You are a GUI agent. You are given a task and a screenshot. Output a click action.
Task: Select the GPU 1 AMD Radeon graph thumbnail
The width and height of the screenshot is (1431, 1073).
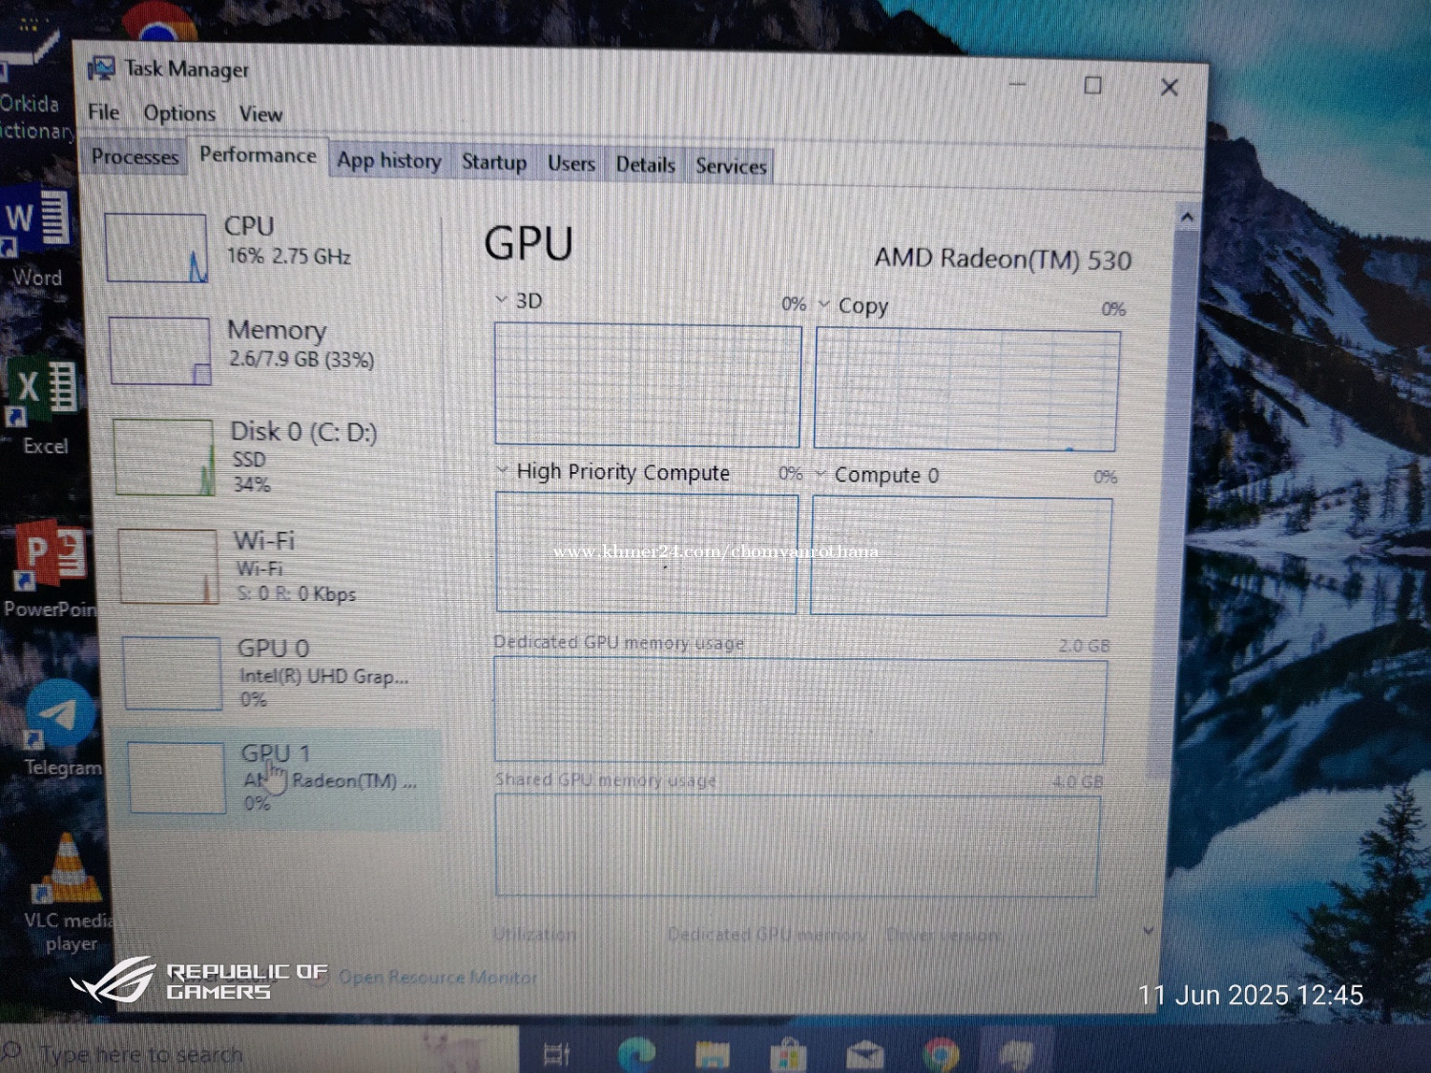click(176, 778)
